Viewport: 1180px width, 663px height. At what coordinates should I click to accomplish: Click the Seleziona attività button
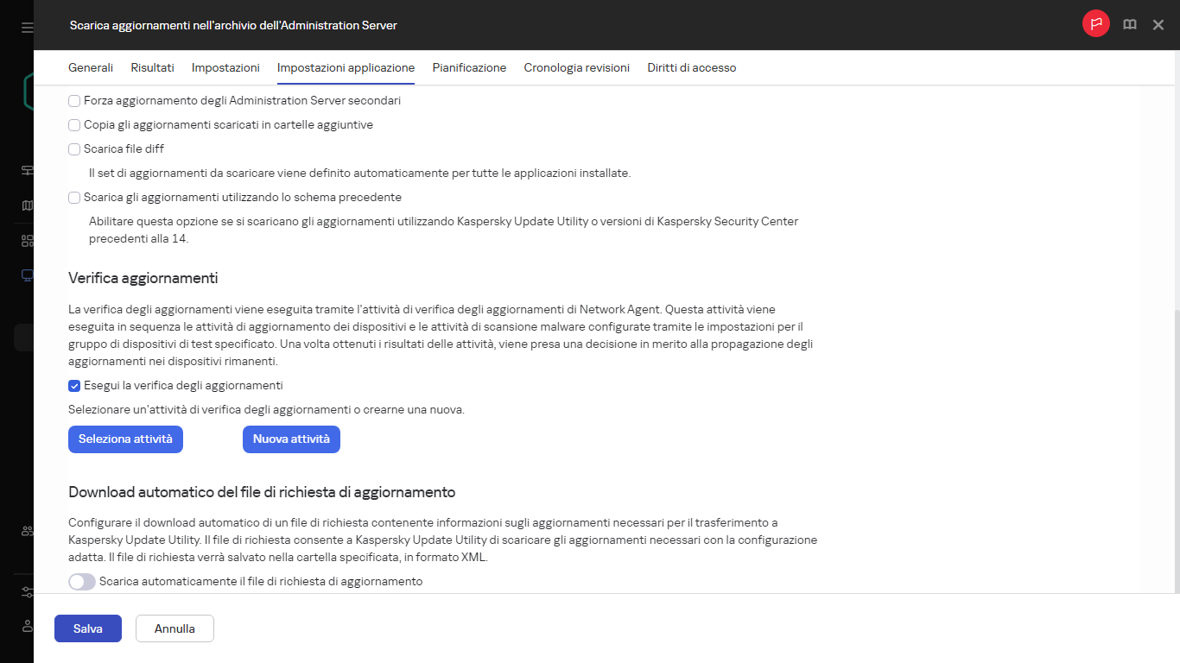pos(125,439)
